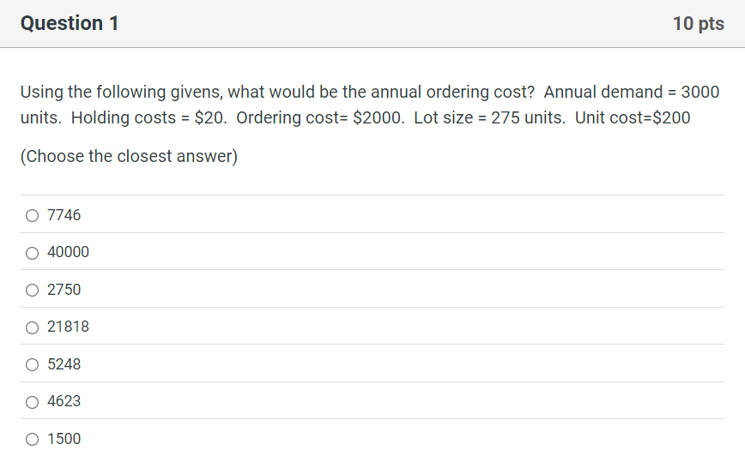Click the 4623 answer label text
Viewport: 745px width, 474px height.
click(x=64, y=401)
